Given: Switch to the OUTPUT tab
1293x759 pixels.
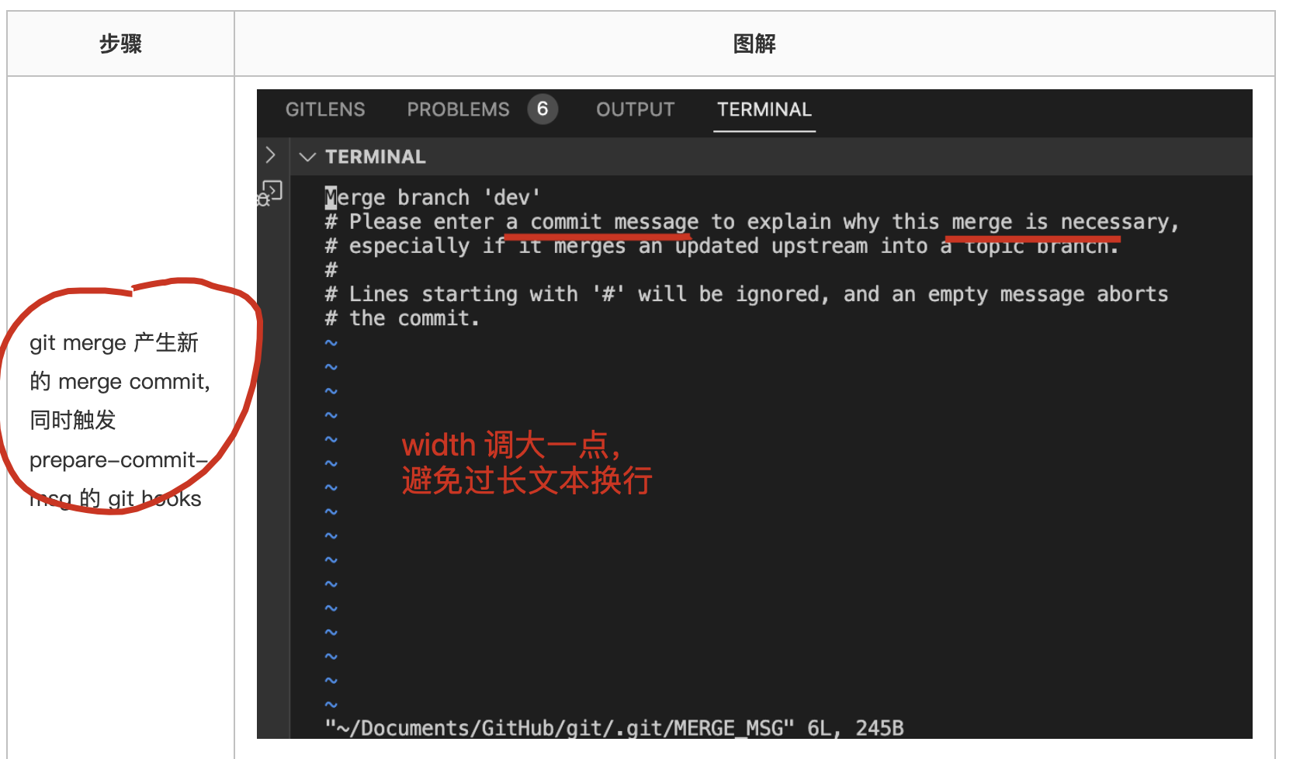Looking at the screenshot, I should coord(635,109).
